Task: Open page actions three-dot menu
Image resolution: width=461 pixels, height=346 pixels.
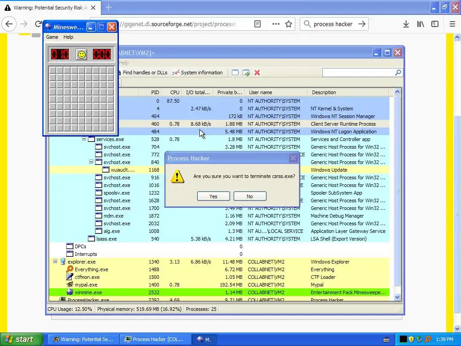Action: tap(276, 24)
